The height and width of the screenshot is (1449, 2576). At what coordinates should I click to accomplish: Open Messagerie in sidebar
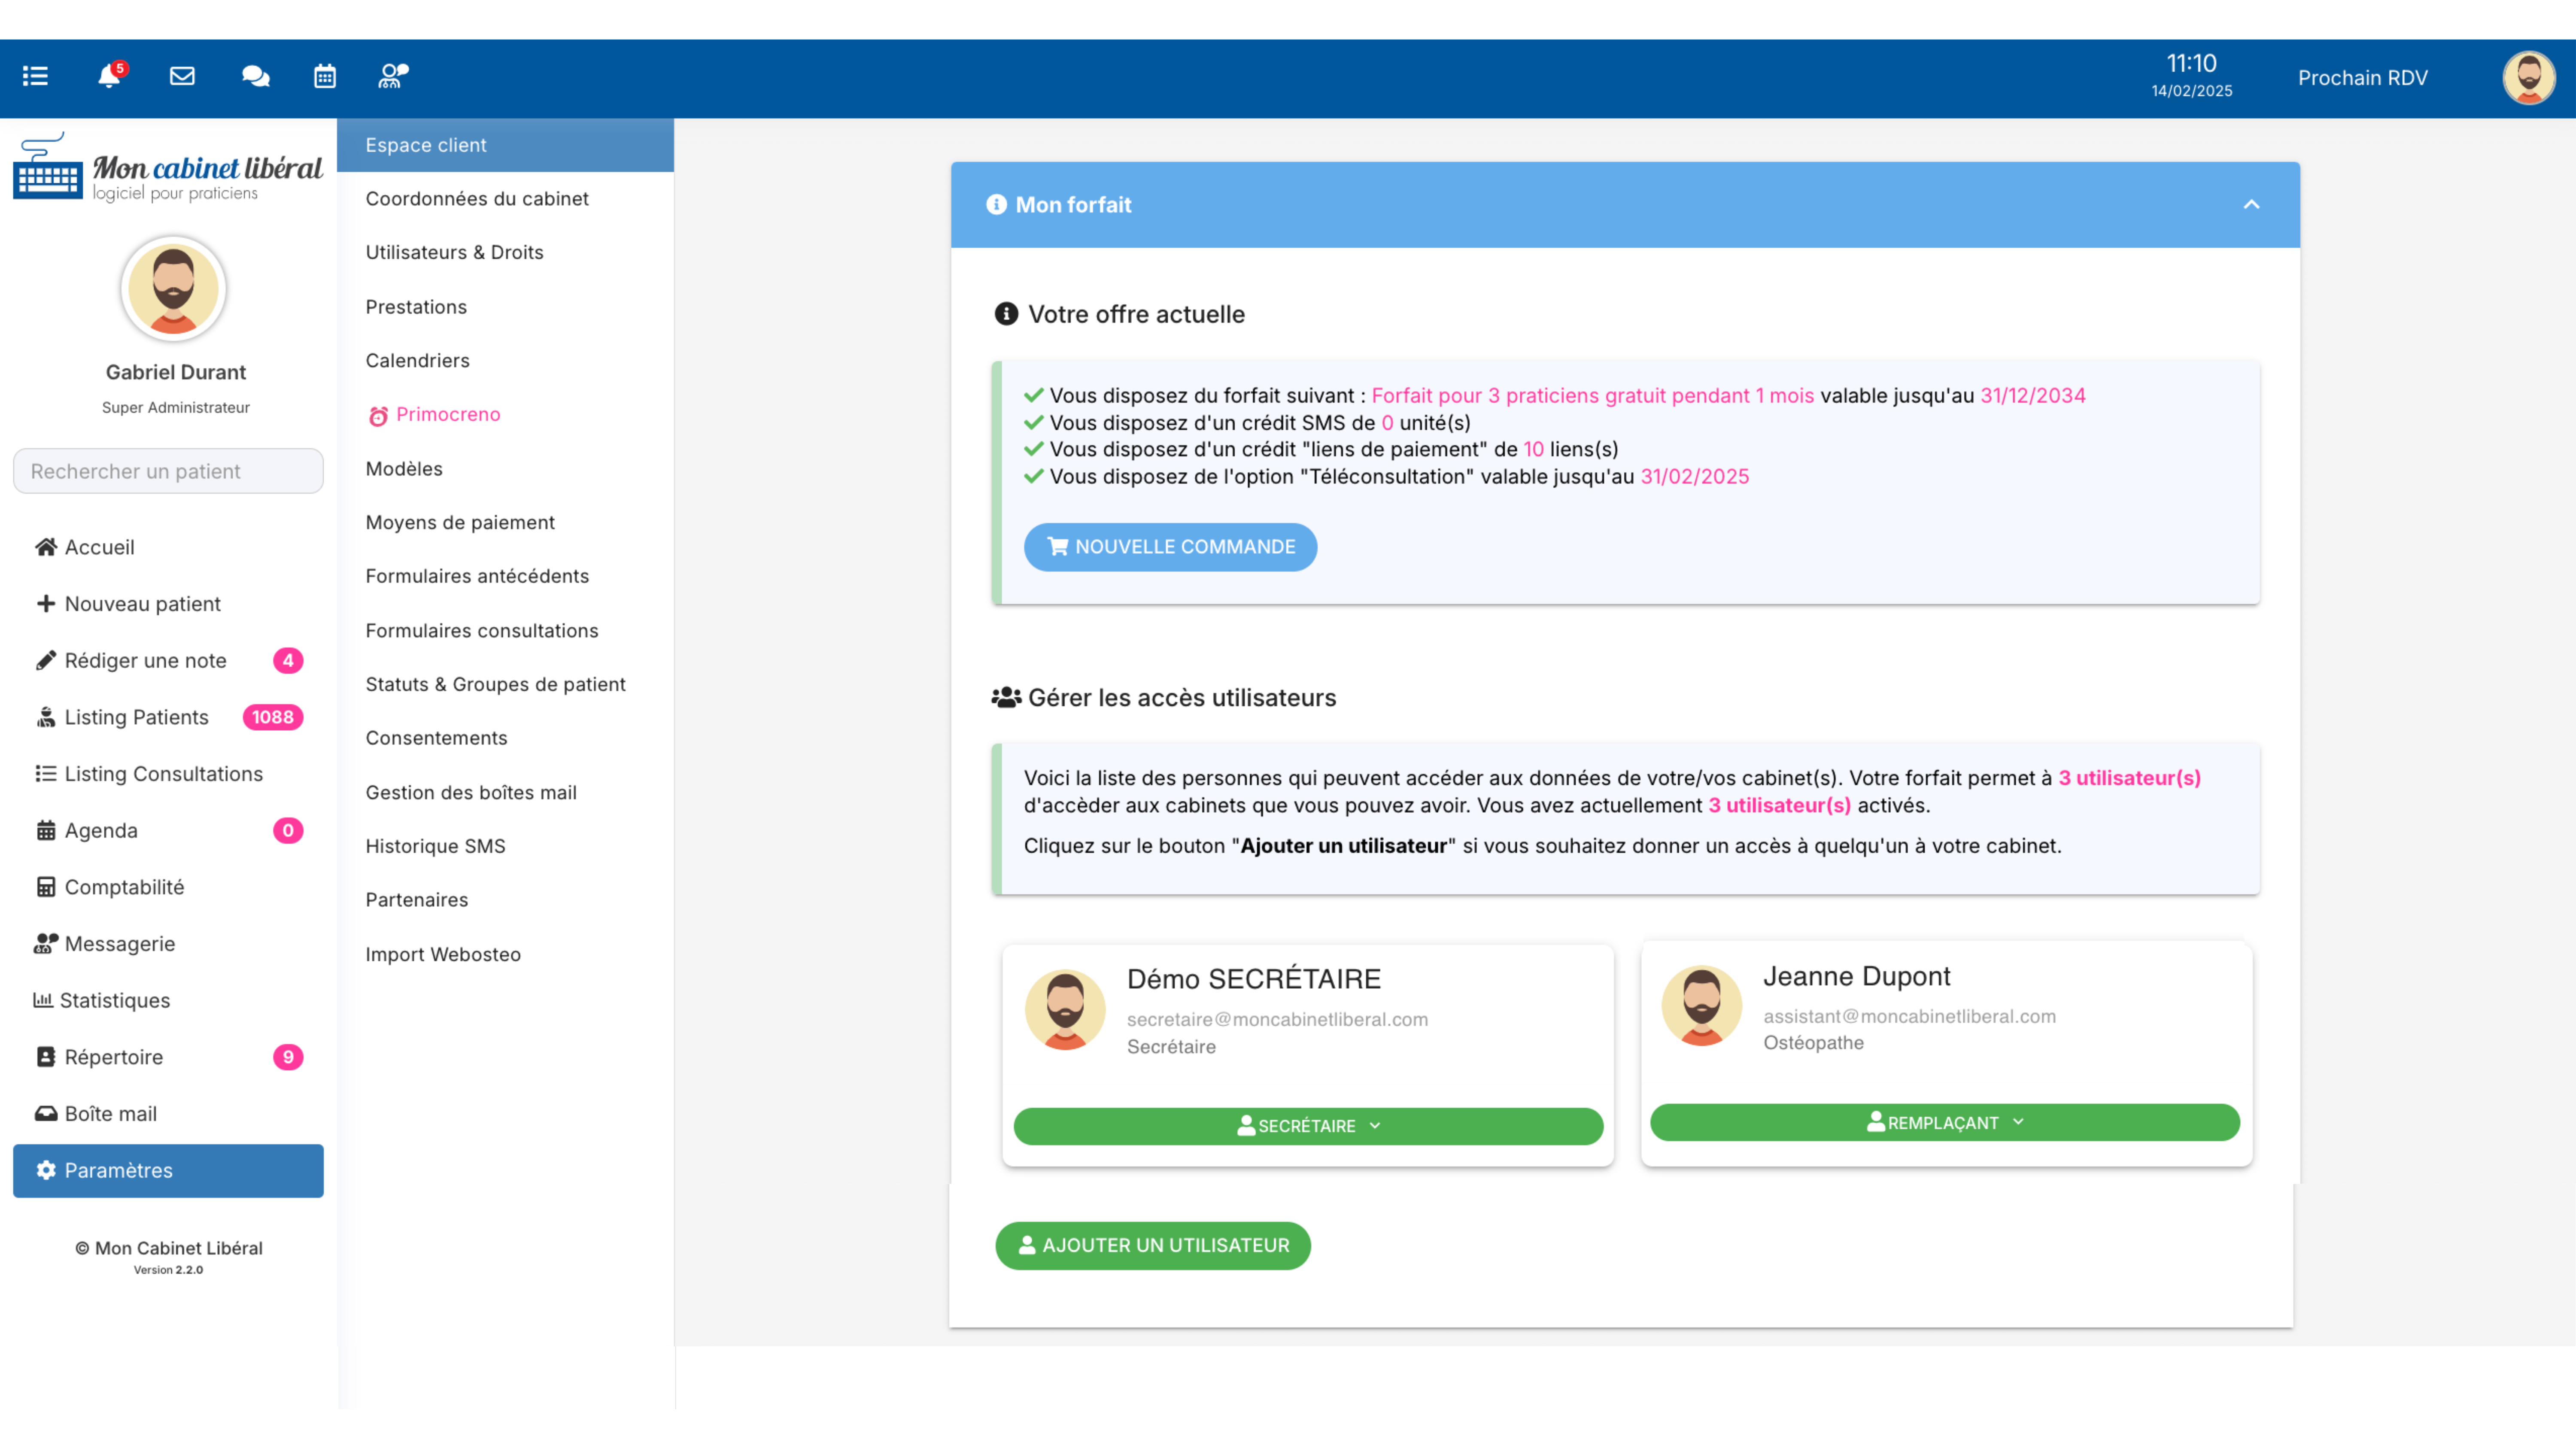tap(168, 944)
